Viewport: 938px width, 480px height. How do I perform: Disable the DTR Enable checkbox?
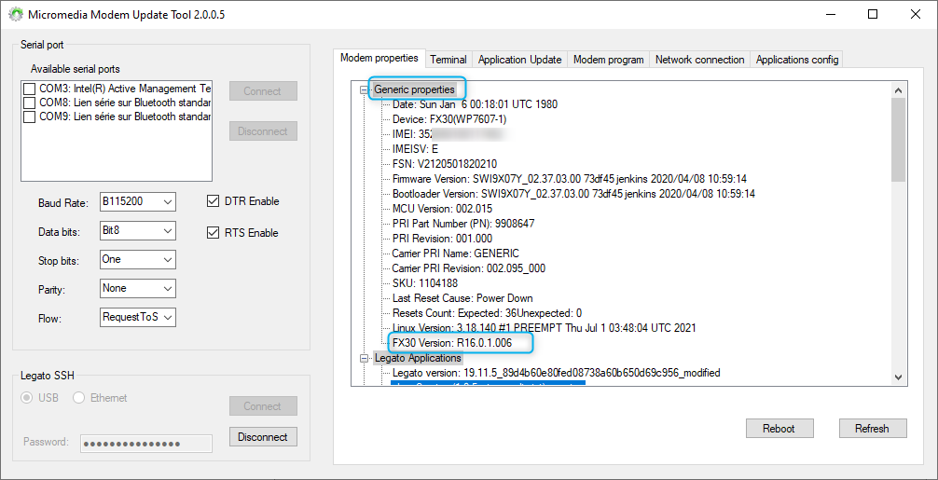(x=213, y=201)
